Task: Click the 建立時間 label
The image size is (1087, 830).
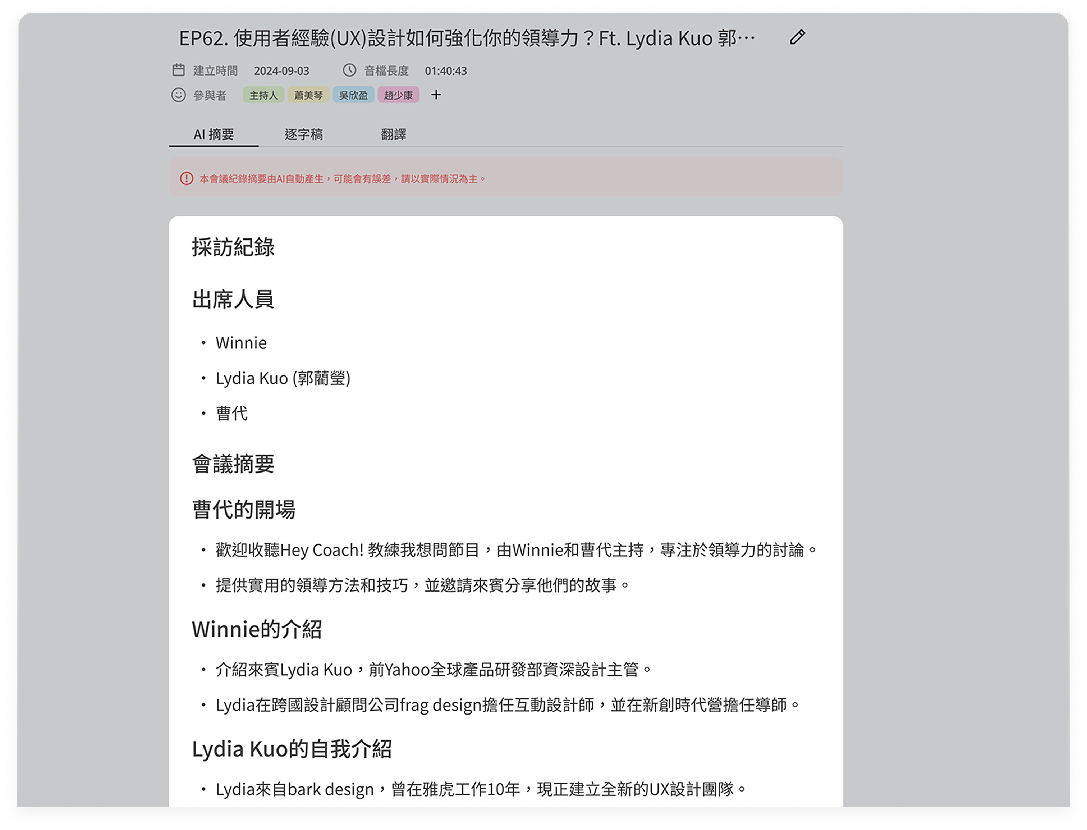Action: click(215, 70)
